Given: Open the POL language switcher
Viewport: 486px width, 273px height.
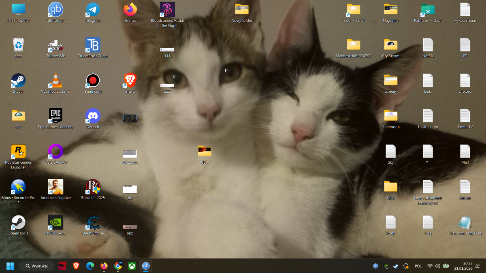Looking at the screenshot, I should 418,266.
